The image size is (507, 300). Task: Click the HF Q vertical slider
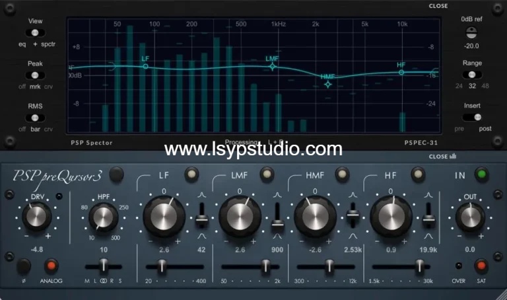coord(428,215)
